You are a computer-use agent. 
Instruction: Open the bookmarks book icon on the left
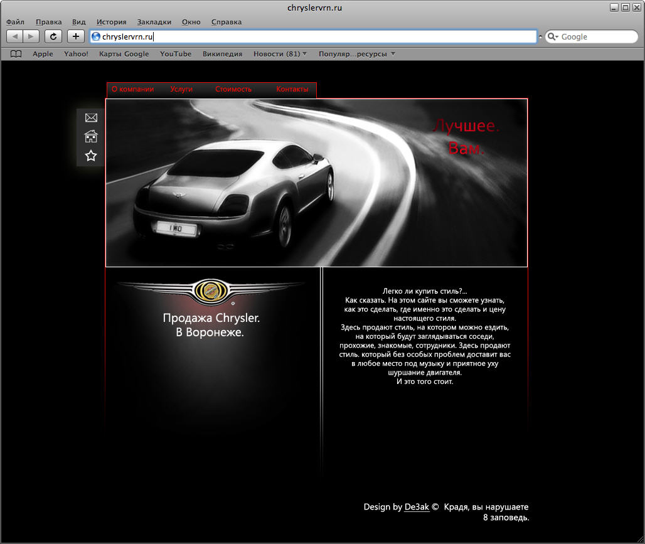point(15,54)
